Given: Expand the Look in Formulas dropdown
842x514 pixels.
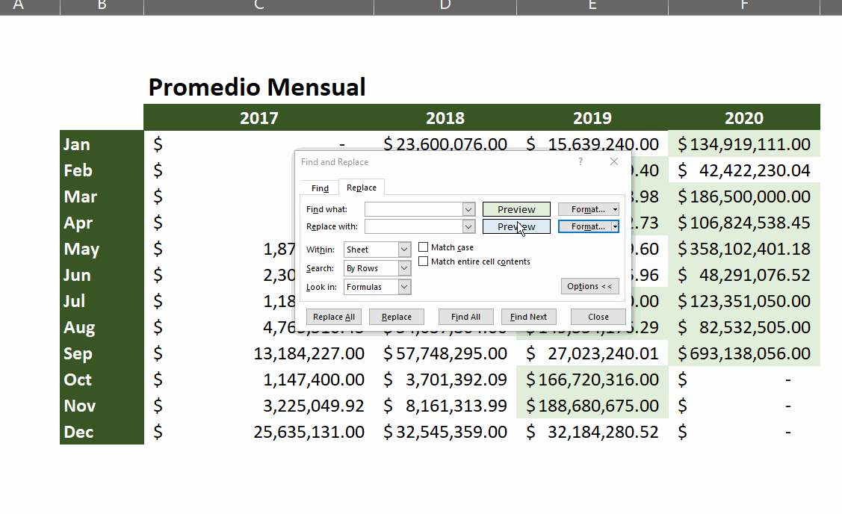Looking at the screenshot, I should 404,287.
